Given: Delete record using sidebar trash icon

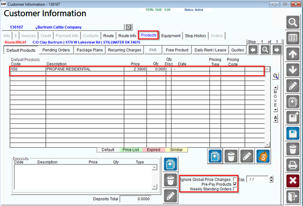Looking at the screenshot, I should click(293, 149).
